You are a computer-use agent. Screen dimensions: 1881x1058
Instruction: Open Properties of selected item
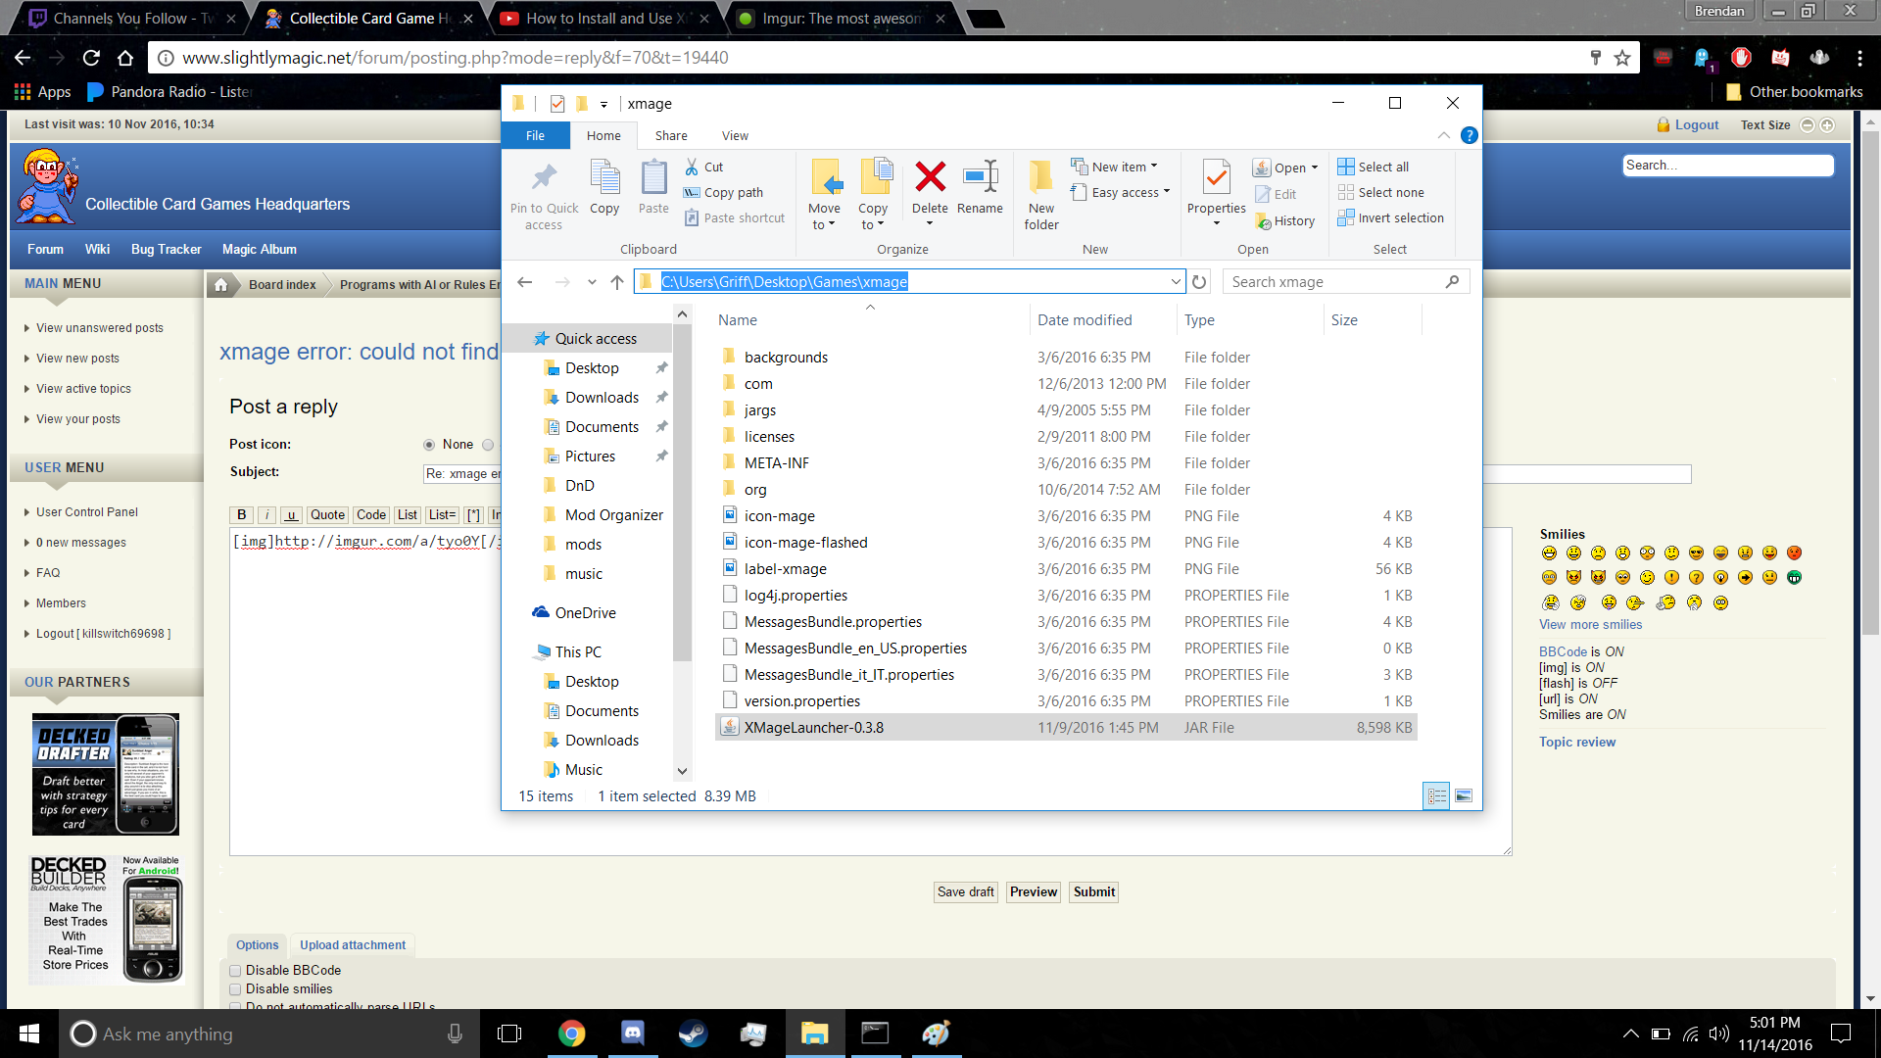point(1217,193)
